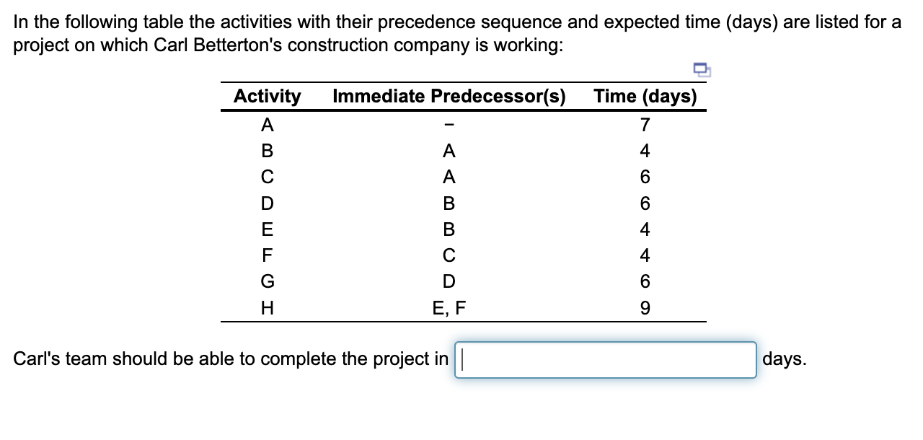The height and width of the screenshot is (440, 923).
Task: Click the word days after the input box
Action: 785,358
